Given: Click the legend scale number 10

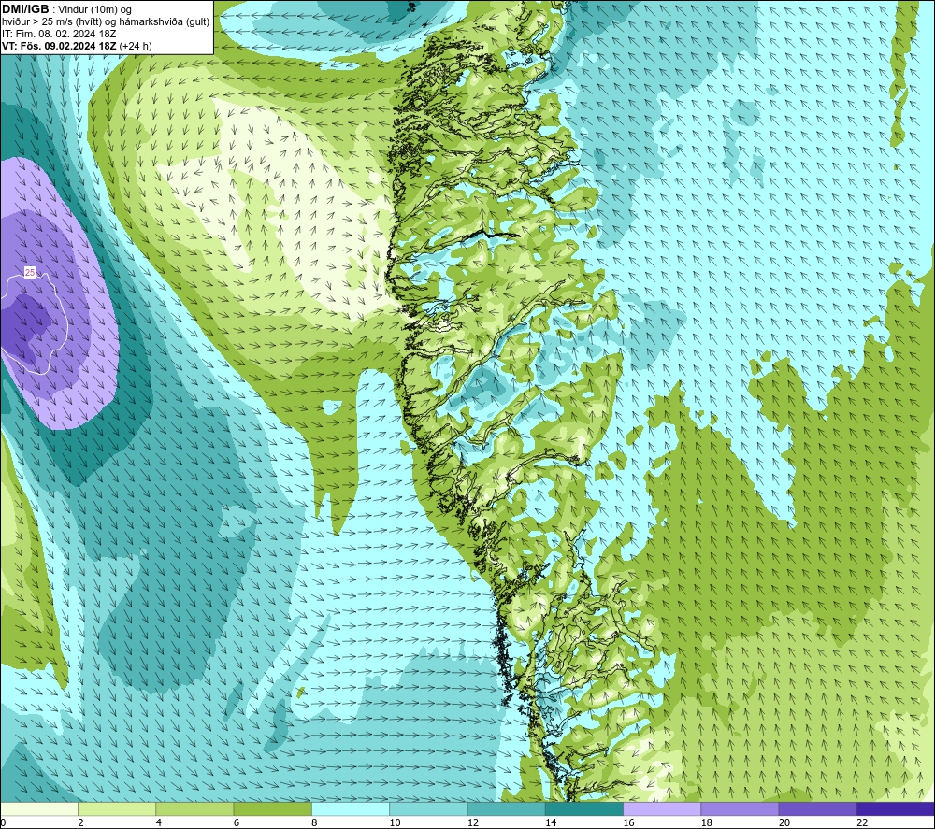Looking at the screenshot, I should (x=395, y=822).
